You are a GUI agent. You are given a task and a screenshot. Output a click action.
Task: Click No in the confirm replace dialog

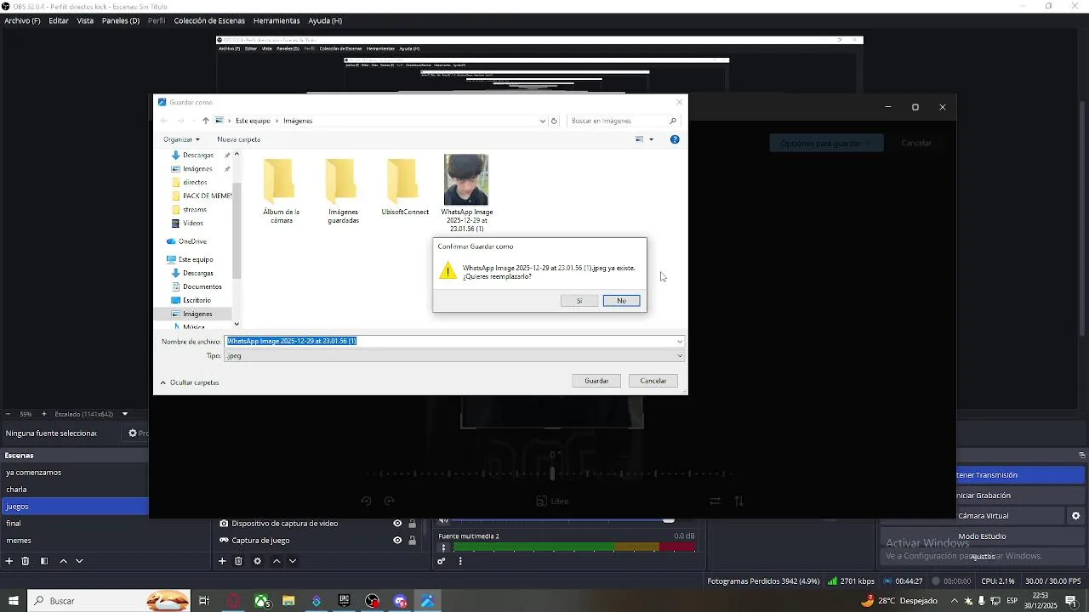coord(621,301)
